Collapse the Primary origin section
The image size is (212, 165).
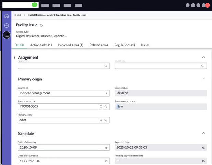203,79
